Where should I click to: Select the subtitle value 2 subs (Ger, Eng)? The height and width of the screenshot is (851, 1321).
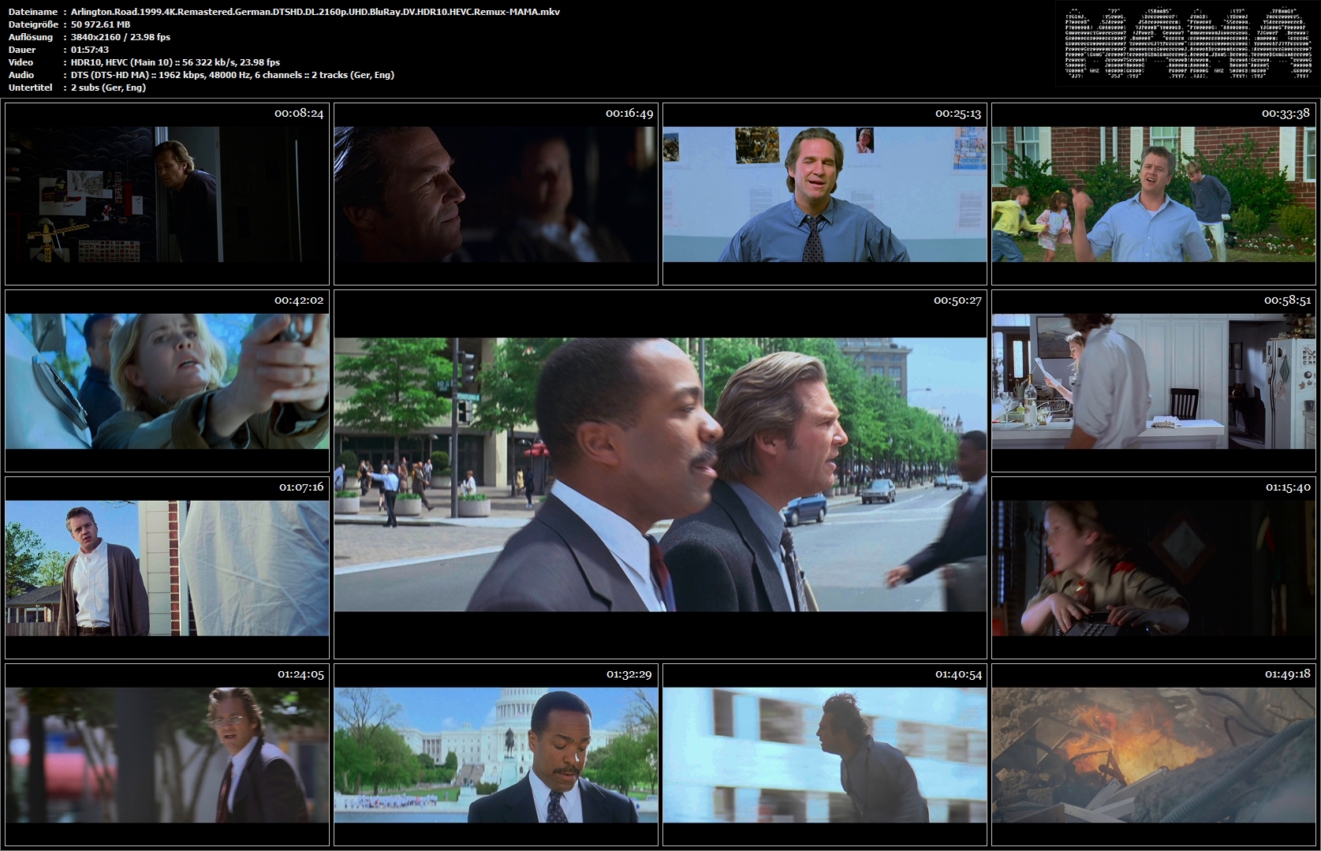point(108,88)
